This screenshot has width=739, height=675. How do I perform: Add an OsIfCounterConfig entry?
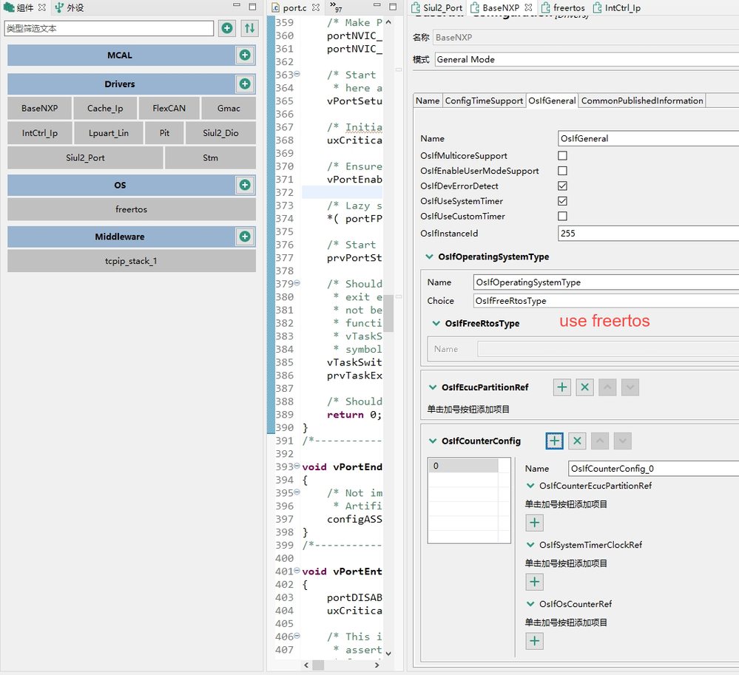pyautogui.click(x=554, y=441)
